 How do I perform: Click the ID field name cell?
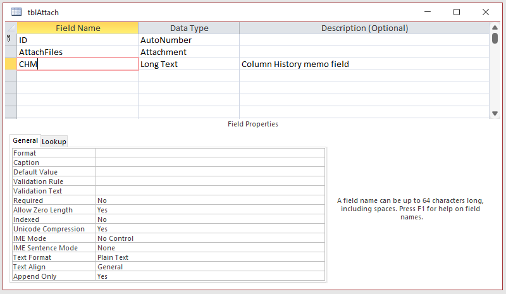pyautogui.click(x=77, y=40)
